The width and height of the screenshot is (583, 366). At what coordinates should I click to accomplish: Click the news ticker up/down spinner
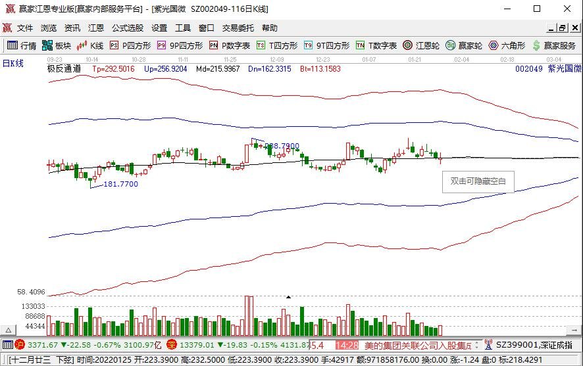476,345
